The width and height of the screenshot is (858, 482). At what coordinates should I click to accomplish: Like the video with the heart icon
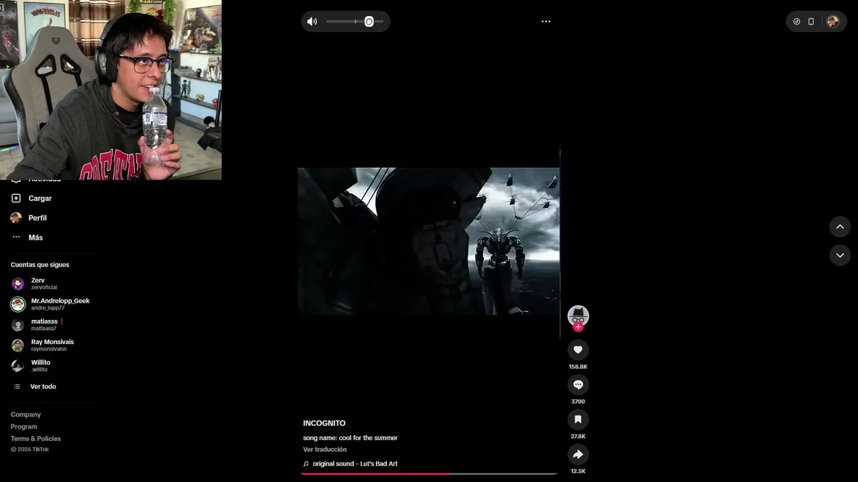[578, 349]
